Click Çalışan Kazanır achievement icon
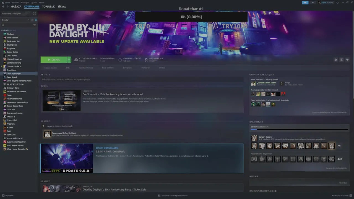Screen dimensions: 354x199 pyautogui.click(x=254, y=138)
